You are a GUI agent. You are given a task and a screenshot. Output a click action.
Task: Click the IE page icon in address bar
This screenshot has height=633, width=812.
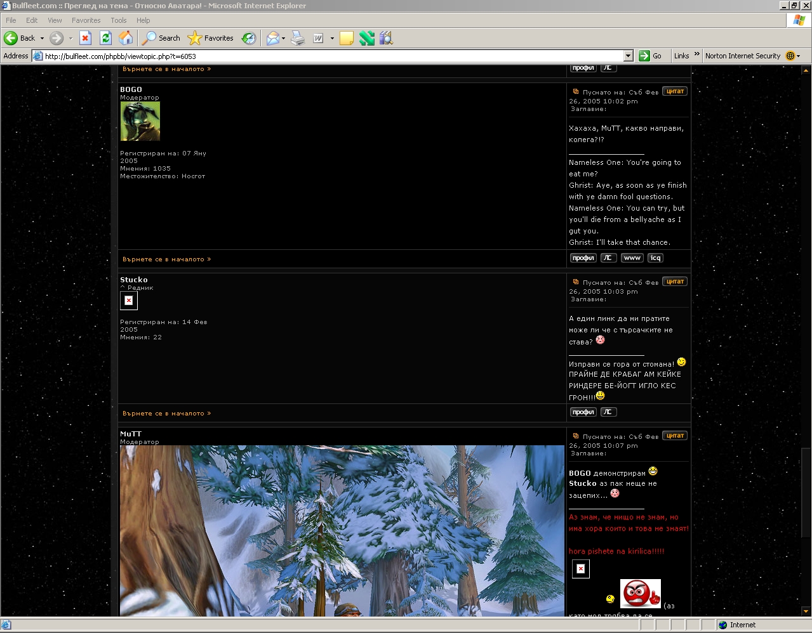point(37,56)
